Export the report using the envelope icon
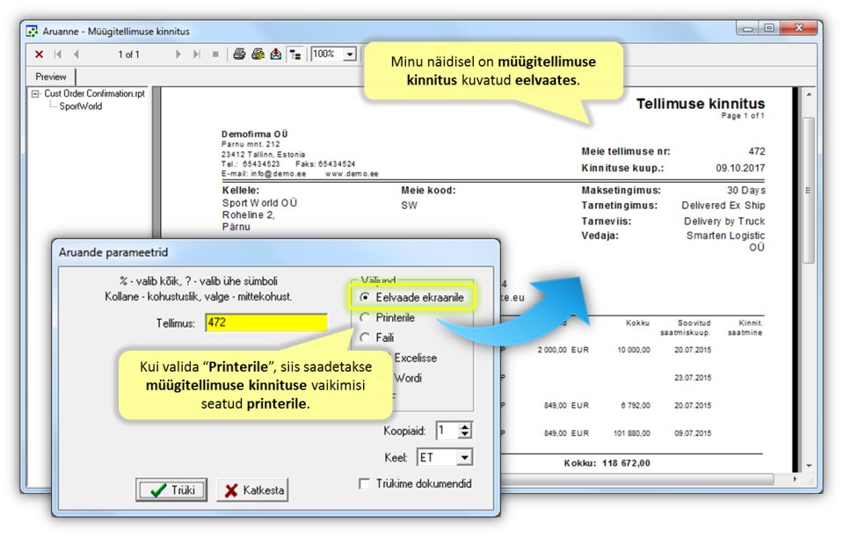This screenshot has width=843, height=537. tap(276, 54)
